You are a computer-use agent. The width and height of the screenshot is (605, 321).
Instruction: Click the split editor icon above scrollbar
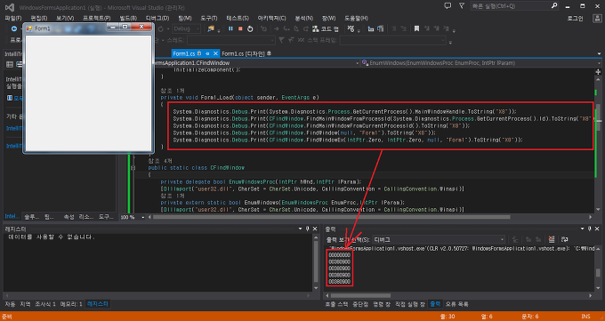(x=598, y=72)
